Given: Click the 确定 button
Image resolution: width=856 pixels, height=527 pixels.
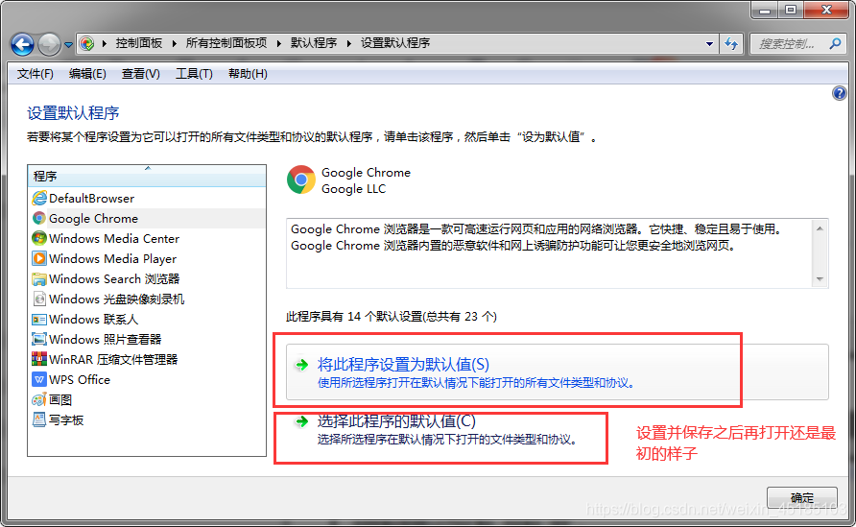Looking at the screenshot, I should (x=802, y=497).
